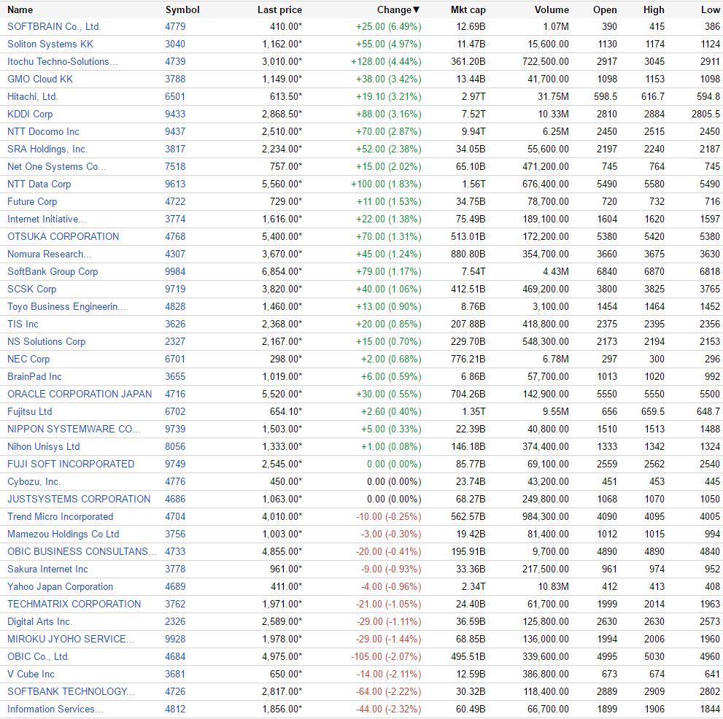The image size is (723, 719).
Task: Open NTT Data Corp link
Action: pos(39,184)
